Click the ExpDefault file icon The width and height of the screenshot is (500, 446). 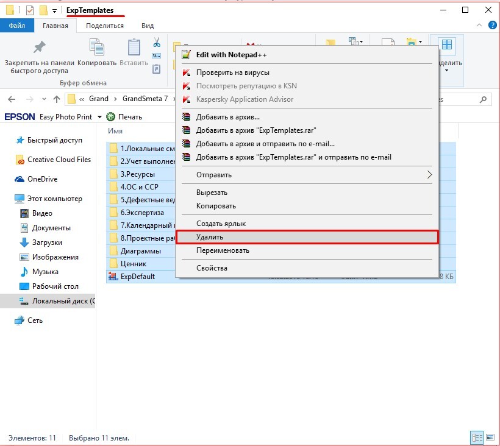point(113,276)
